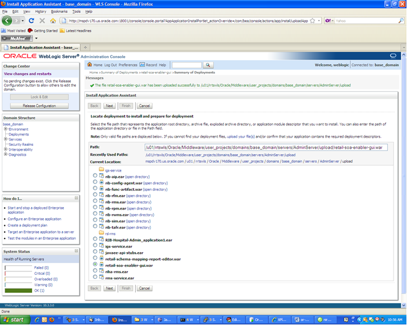The height and width of the screenshot is (325, 407).
Task: Click the top Cancel button
Action: (144, 106)
